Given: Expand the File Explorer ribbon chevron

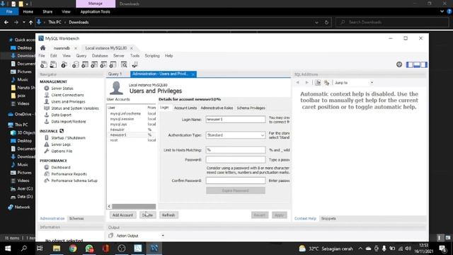Looking at the screenshot, I should pos(442,11).
